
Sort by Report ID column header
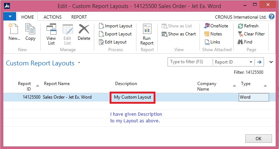tap(24, 86)
